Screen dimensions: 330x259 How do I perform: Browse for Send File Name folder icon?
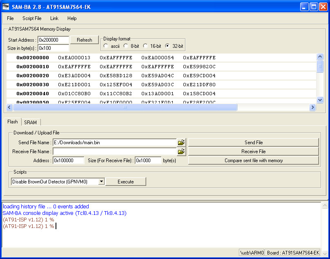pos(181,143)
